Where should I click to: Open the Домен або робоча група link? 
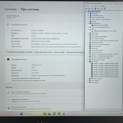(x=43, y=52)
